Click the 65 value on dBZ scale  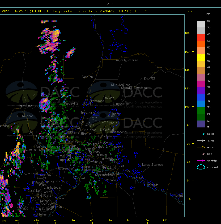point(209,34)
